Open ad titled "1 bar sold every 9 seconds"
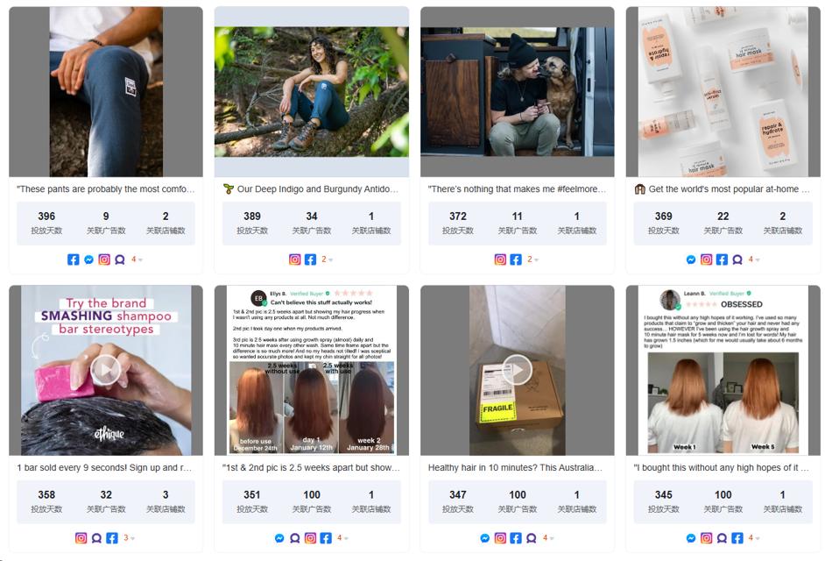 coord(104,468)
